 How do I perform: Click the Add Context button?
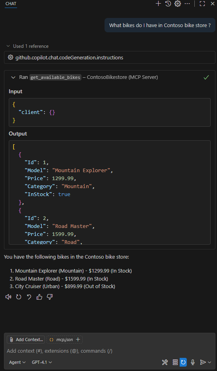click(26, 340)
